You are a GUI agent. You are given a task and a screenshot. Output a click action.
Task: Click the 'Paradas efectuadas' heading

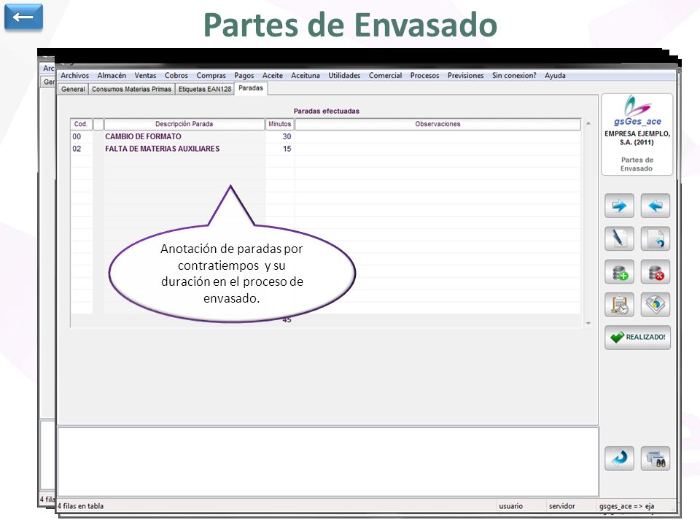pyautogui.click(x=327, y=111)
